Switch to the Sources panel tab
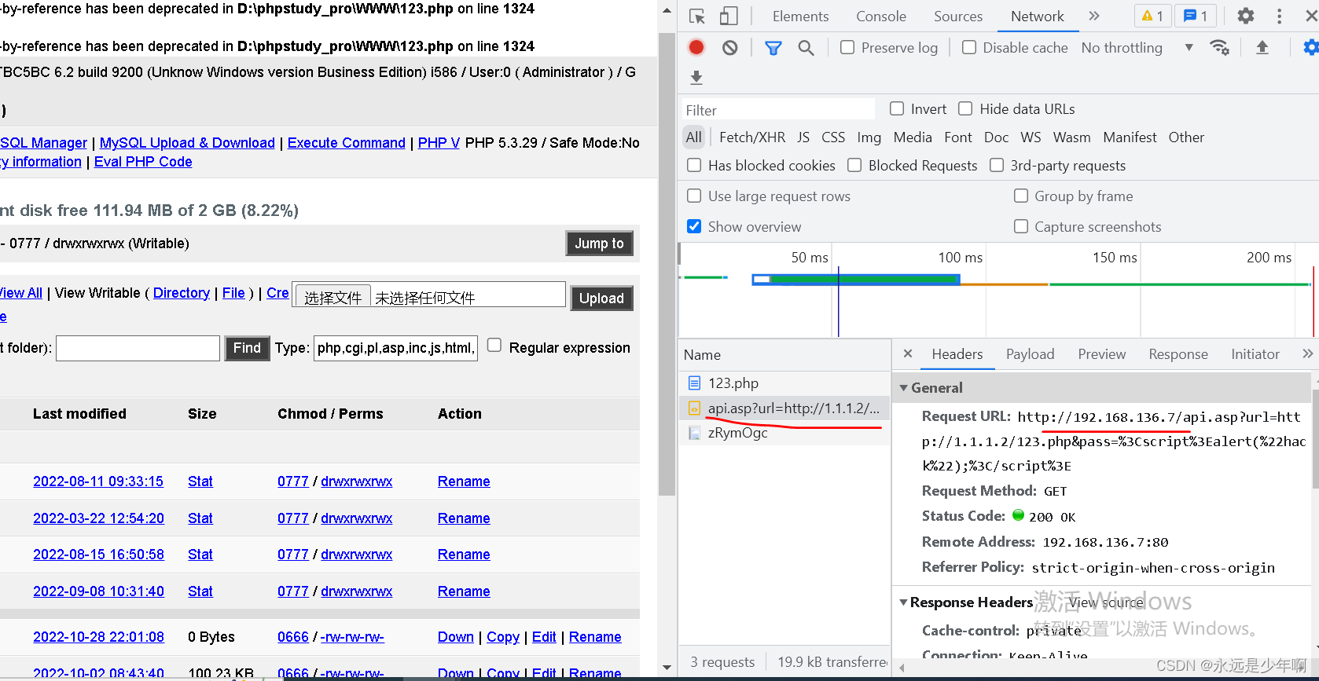Image resolution: width=1319 pixels, height=681 pixels. 958,16
